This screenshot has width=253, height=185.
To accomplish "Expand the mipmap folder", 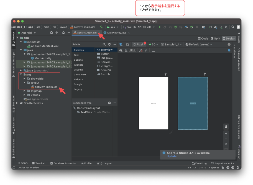I will [x=24, y=91].
